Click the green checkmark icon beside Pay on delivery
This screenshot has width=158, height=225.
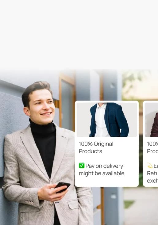[x=82, y=166]
